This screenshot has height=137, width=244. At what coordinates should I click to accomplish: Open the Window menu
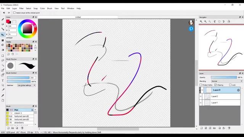click(71, 8)
